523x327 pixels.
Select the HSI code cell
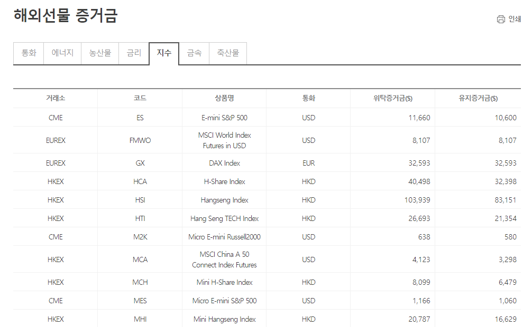click(140, 200)
